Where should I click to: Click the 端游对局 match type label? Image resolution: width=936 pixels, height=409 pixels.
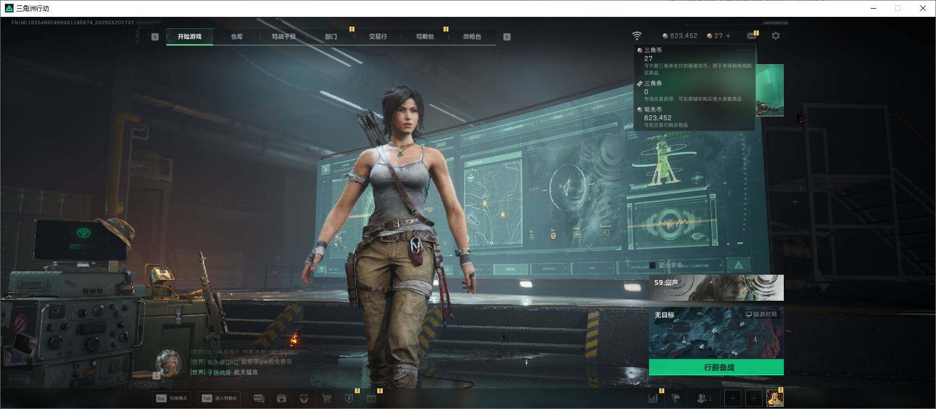click(761, 314)
